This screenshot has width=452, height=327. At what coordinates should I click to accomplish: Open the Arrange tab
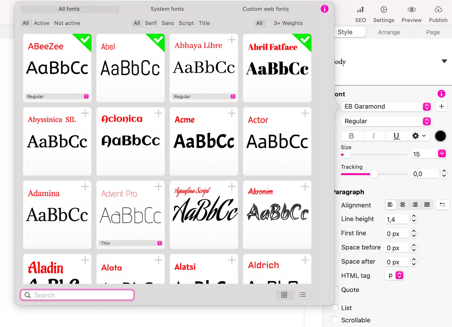(x=389, y=32)
